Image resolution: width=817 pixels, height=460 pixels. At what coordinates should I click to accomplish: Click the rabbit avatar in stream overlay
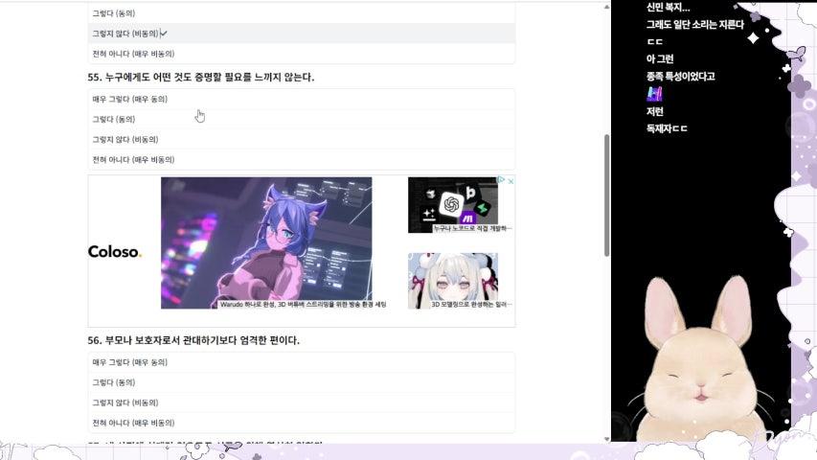701,360
